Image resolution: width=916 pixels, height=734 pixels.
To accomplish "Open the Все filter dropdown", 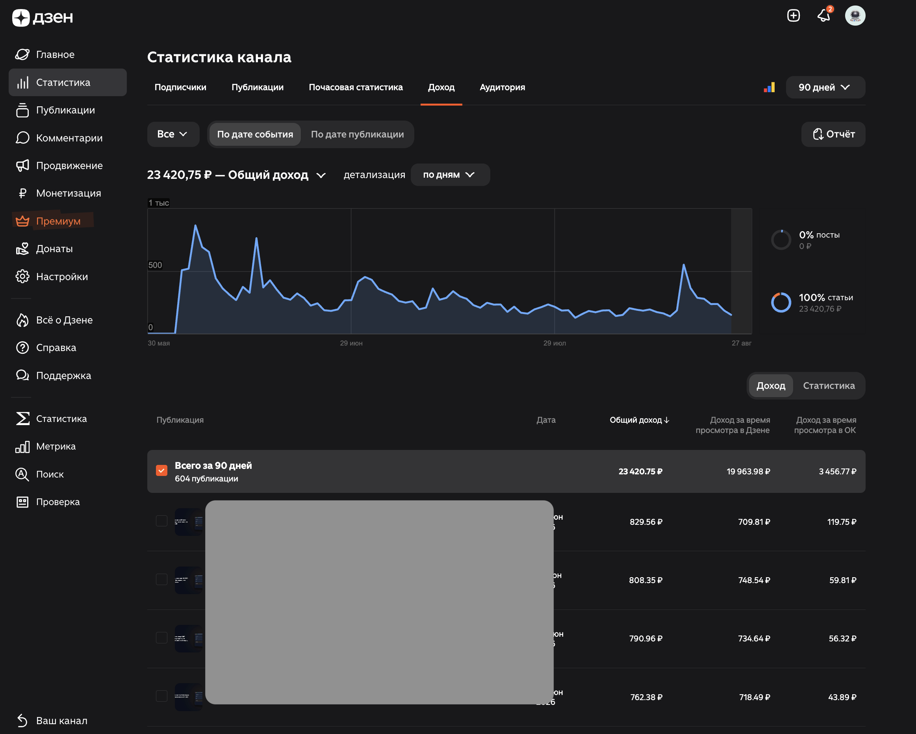I will pos(173,134).
